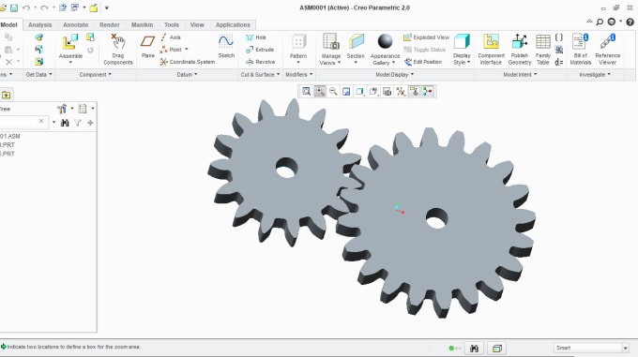Open the Cut & Surface dropdown
The width and height of the screenshot is (638, 357).
pyautogui.click(x=261, y=75)
